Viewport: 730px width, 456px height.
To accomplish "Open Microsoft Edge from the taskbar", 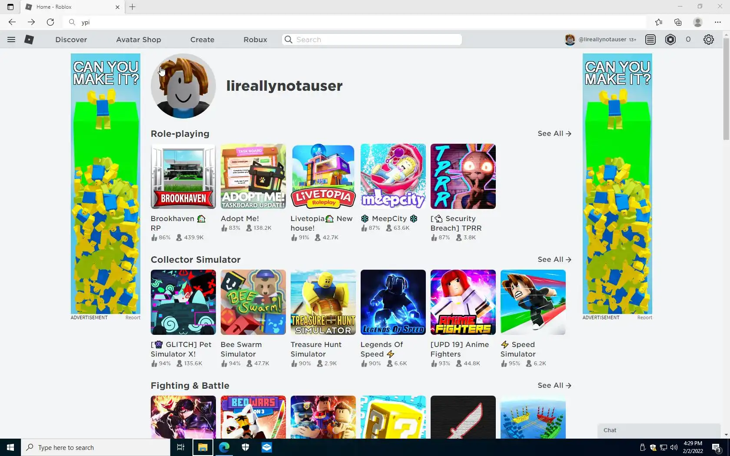I will [x=224, y=447].
